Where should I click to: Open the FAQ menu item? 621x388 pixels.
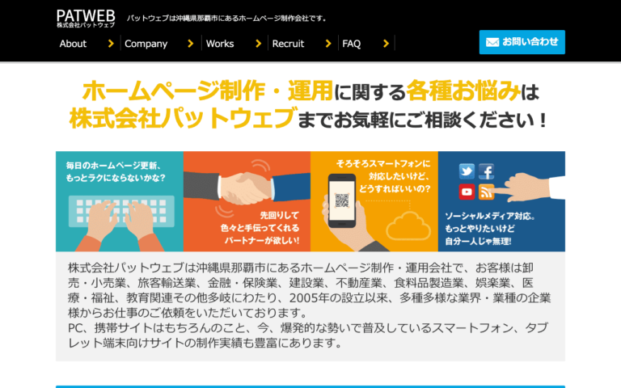pyautogui.click(x=351, y=44)
